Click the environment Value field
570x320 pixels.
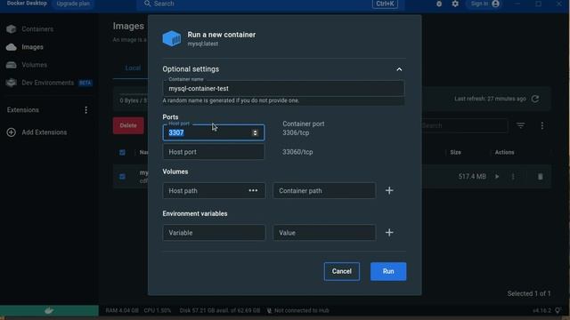coord(324,233)
